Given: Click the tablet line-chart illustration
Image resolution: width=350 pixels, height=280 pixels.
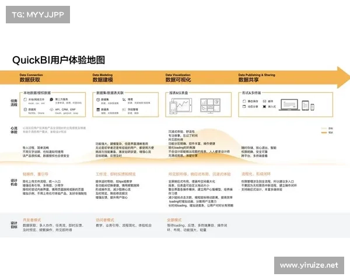Looking at the screenshot, I should (x=181, y=106).
